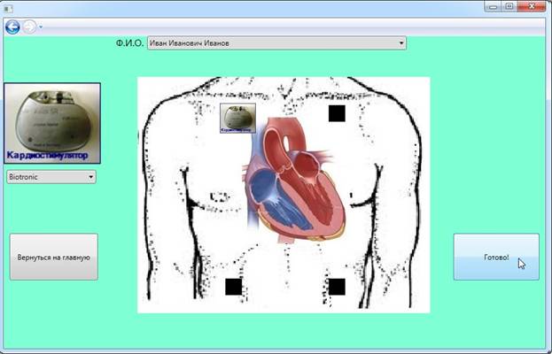Click the small pacemaker icon on the chest
The image size is (552, 354).
(237, 117)
